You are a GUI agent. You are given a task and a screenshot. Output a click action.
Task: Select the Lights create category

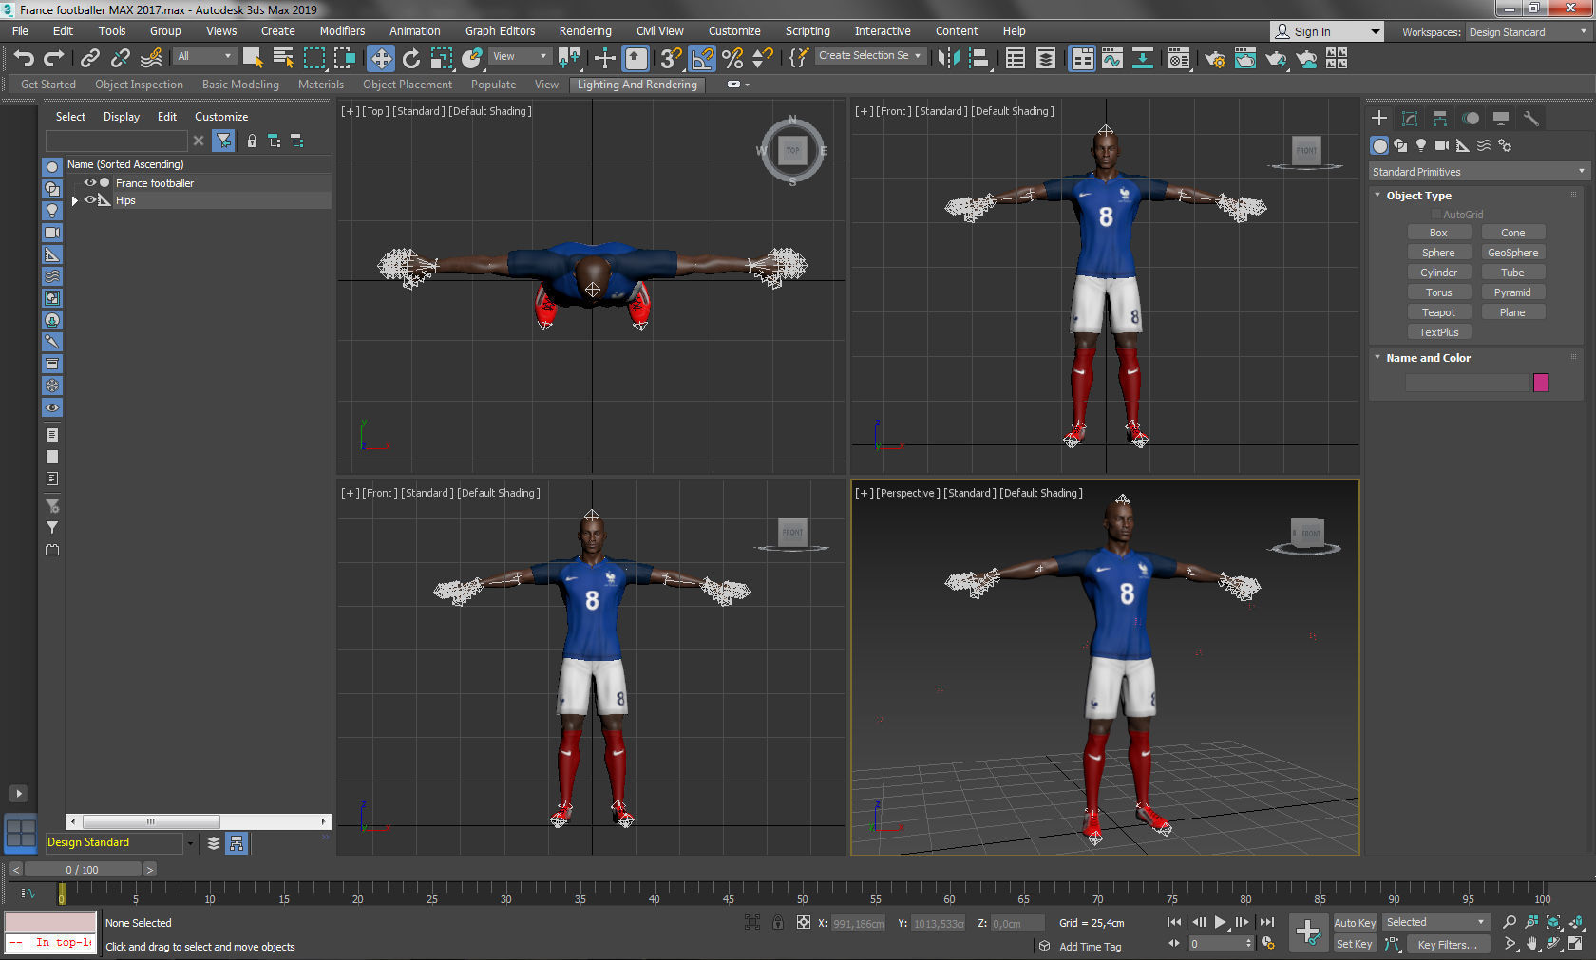coord(1421,145)
